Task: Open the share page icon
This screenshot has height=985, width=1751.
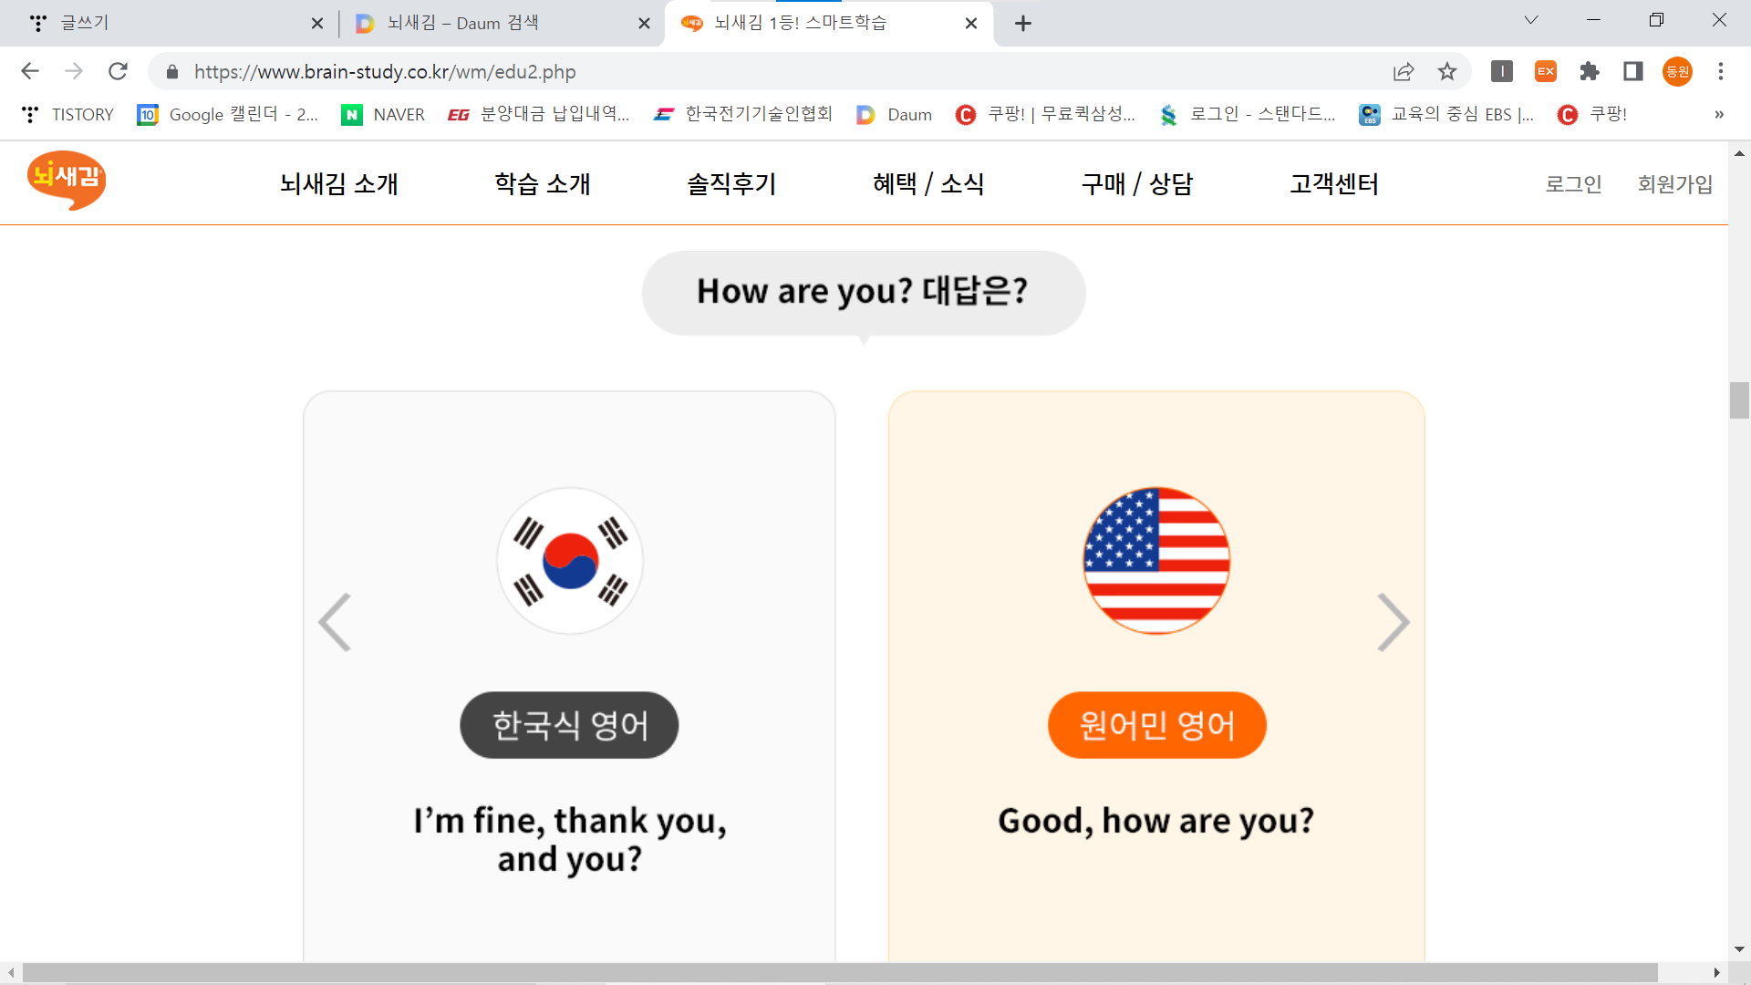Action: tap(1404, 71)
